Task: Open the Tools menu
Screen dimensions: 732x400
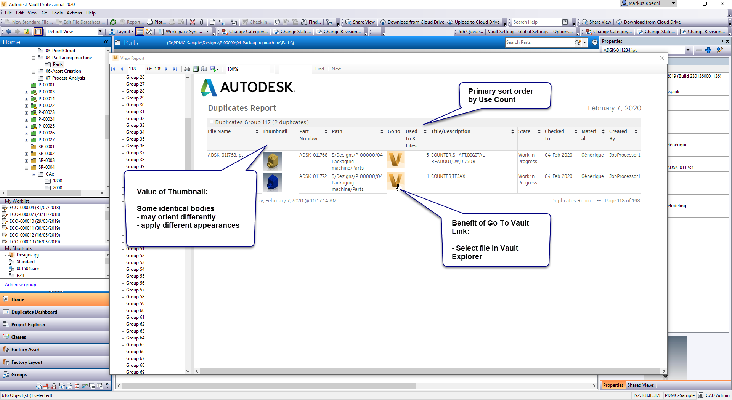Action: [57, 13]
